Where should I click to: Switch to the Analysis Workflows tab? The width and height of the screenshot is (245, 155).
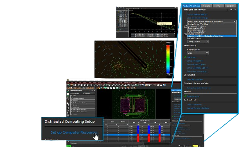click(191, 6)
